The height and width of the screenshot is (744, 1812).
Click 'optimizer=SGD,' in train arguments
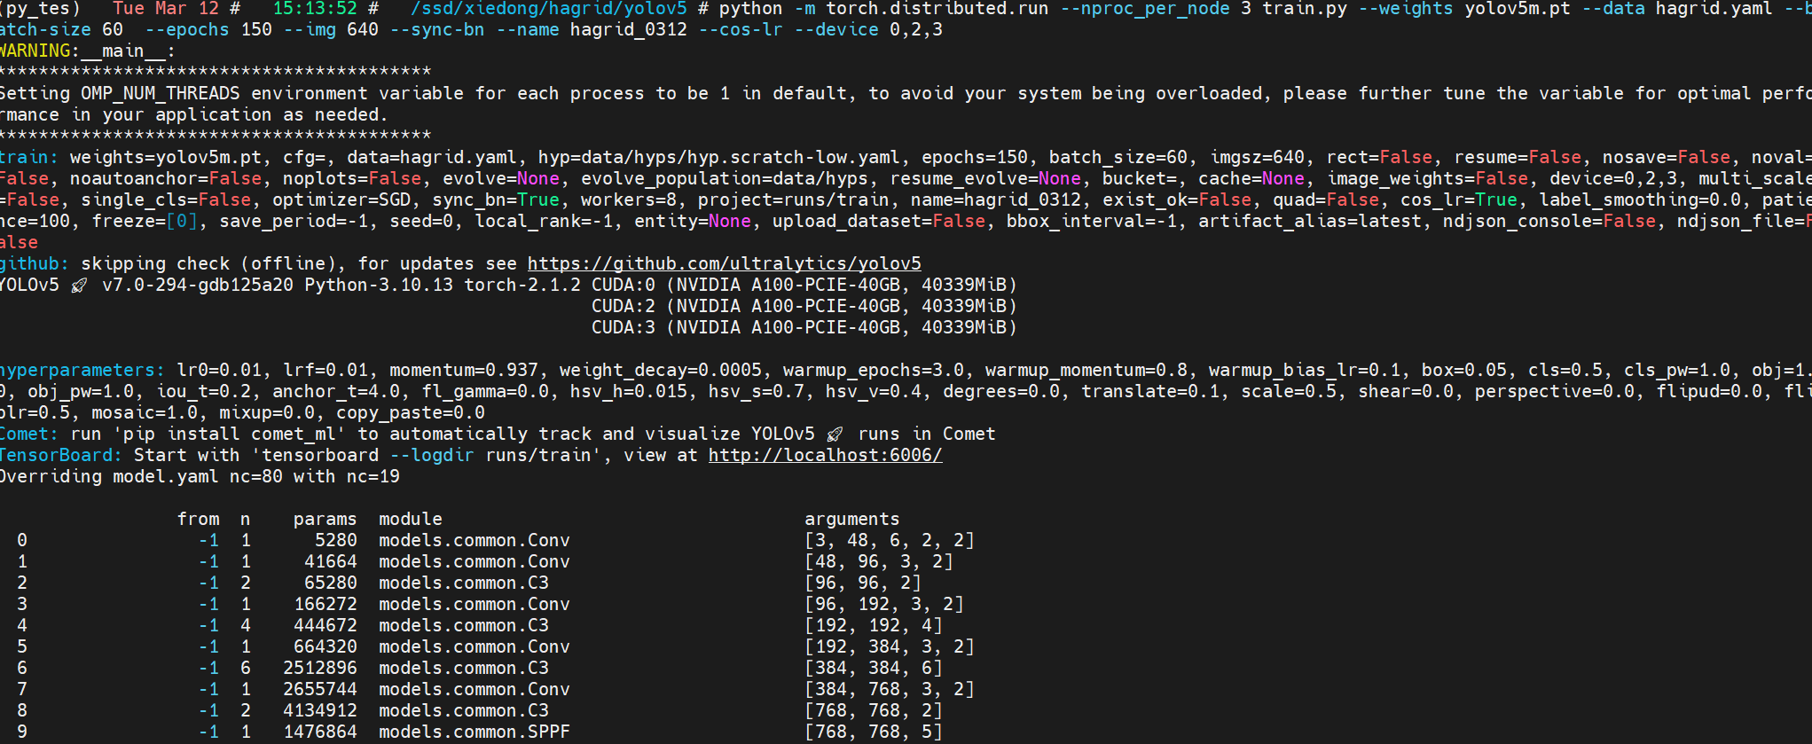coord(347,200)
